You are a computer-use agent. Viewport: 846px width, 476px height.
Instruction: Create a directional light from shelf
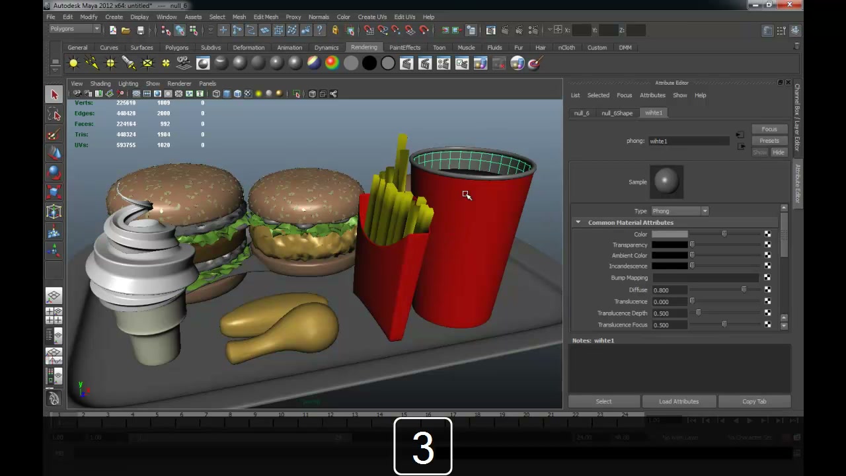(92, 63)
